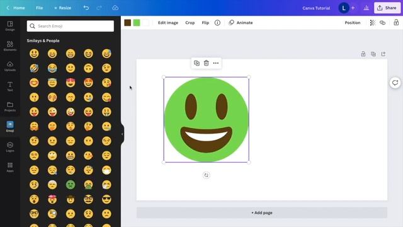The image size is (403, 227).
Task: Insert the vomiting face emoji
Action: tap(88, 185)
